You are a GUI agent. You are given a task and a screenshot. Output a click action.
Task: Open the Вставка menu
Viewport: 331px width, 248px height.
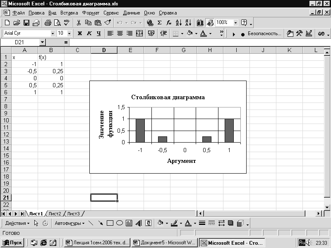pos(69,13)
